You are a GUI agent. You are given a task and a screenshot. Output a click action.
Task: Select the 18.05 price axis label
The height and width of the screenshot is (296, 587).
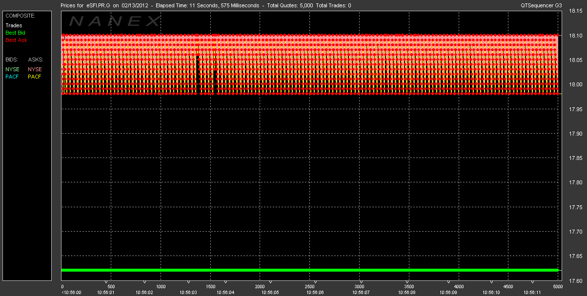click(576, 60)
